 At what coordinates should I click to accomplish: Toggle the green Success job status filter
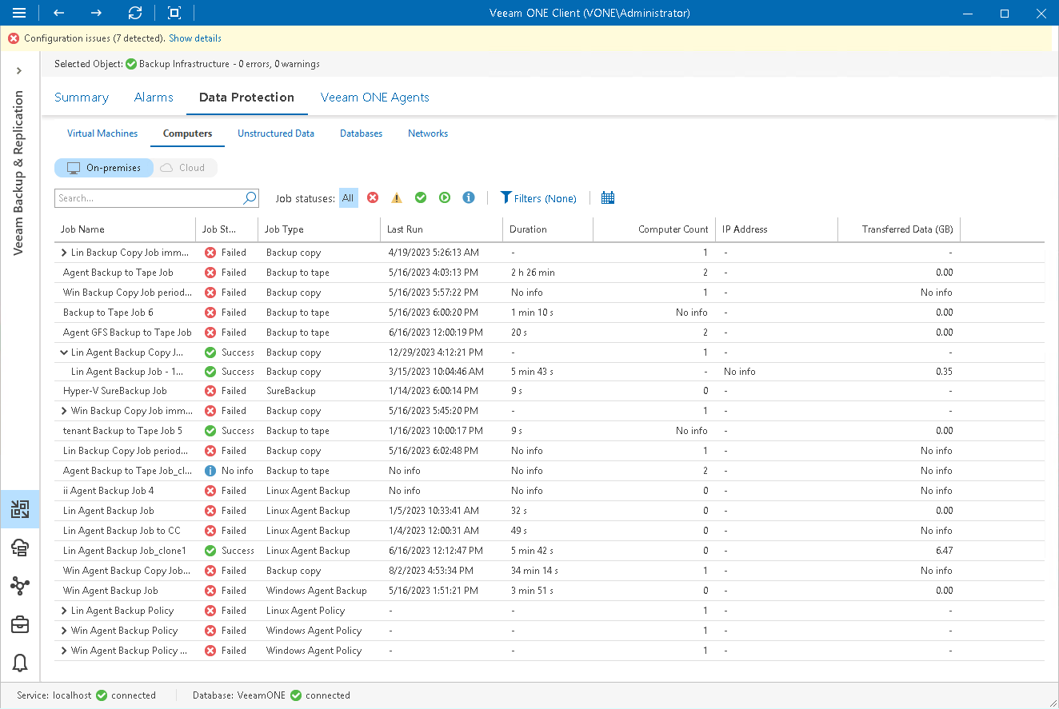point(421,197)
